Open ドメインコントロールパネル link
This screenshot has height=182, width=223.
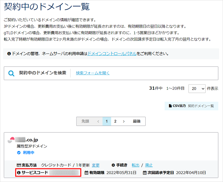112,54
